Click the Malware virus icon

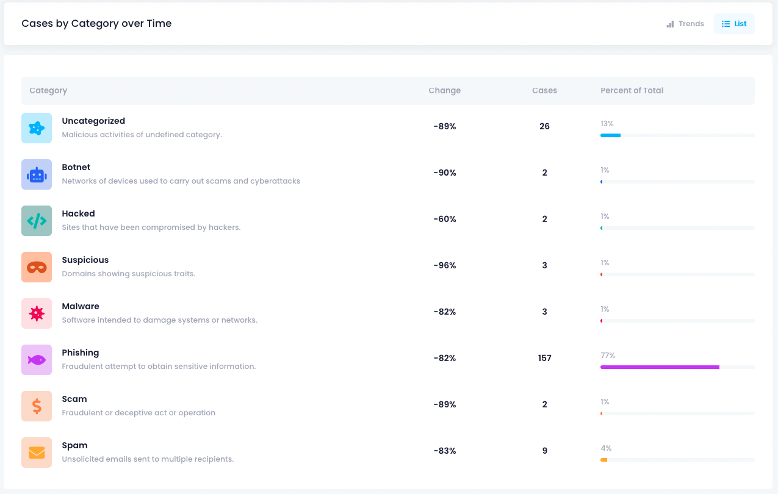tap(37, 313)
